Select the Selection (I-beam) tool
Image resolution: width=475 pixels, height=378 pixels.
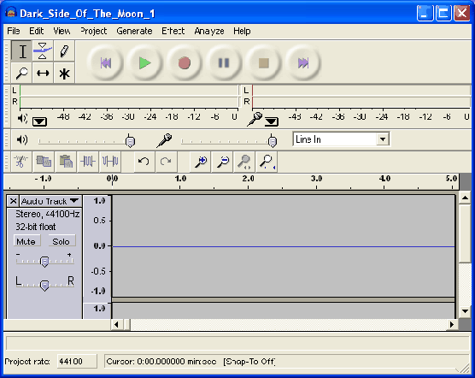(x=22, y=51)
